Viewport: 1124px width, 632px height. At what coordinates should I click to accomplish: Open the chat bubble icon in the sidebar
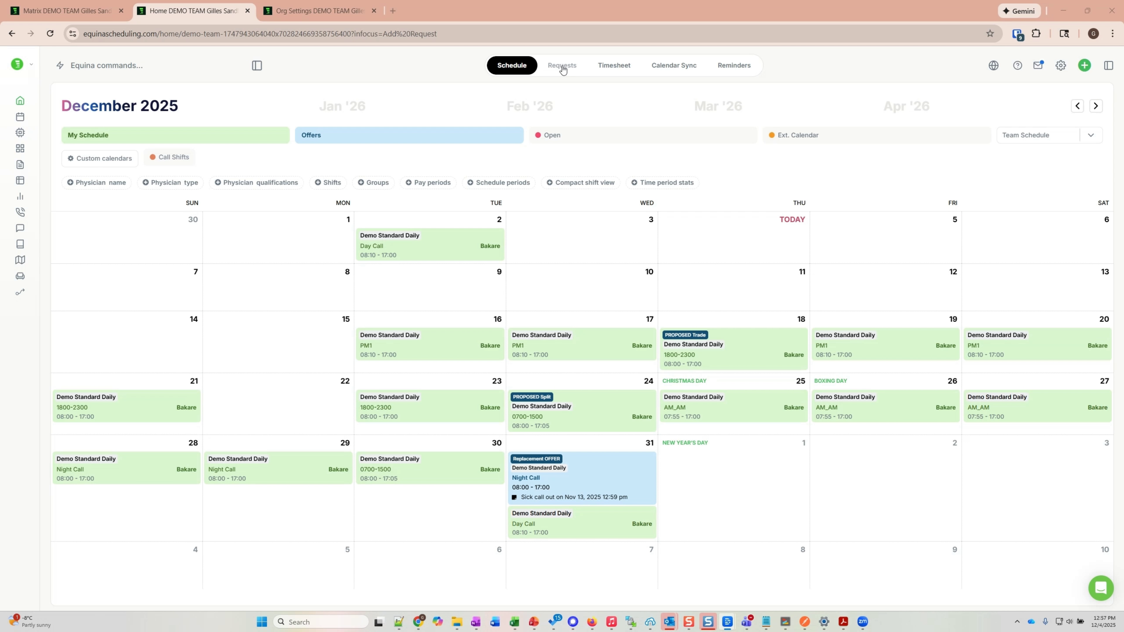20,228
